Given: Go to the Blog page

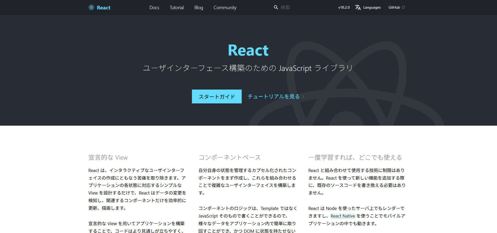Looking at the screenshot, I should (199, 8).
